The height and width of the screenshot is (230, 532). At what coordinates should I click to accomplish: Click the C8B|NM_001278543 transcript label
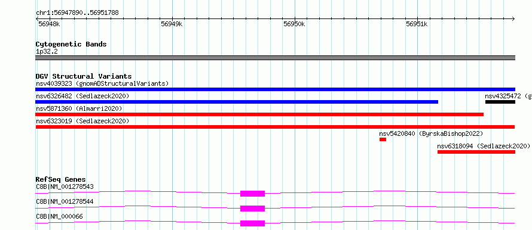[65, 187]
